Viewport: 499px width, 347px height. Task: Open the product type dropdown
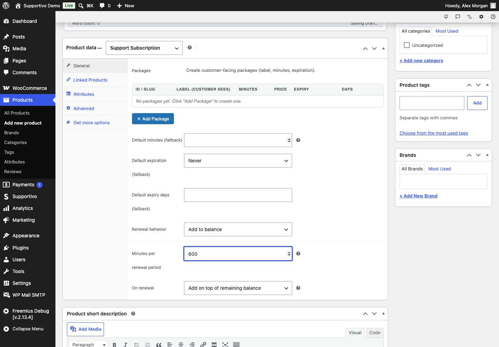(144, 48)
